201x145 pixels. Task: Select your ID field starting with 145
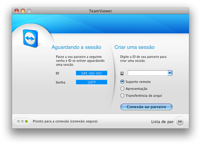[x=92, y=73]
